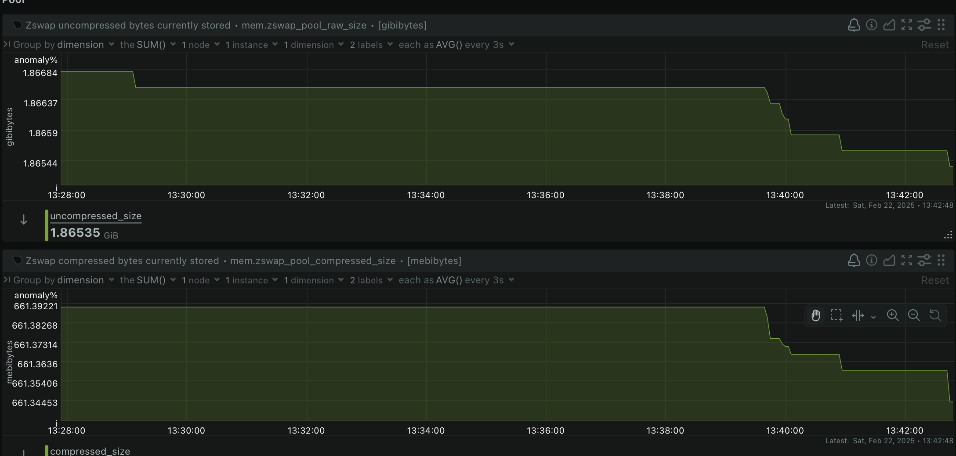Viewport: 956px width, 456px height.
Task: Select the uncompressed_size dimension legend
Action: 96,216
